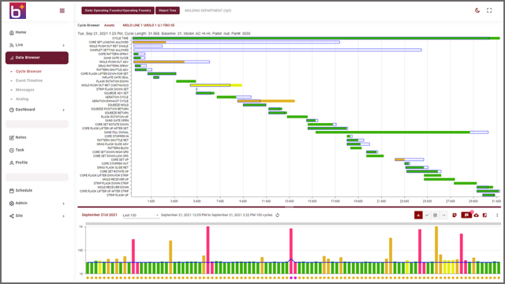Click the CORE SET LOADING ALLOWED bar
Viewport: 505px width, 284px height.
237,42
